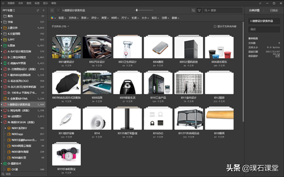This screenshot has width=284, height=177.
Task: Click the 2.源文件 orange folder icon
Action: pos(5,28)
